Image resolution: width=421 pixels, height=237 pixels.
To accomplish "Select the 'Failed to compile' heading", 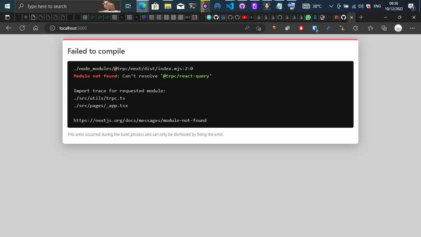I will coord(96,51).
